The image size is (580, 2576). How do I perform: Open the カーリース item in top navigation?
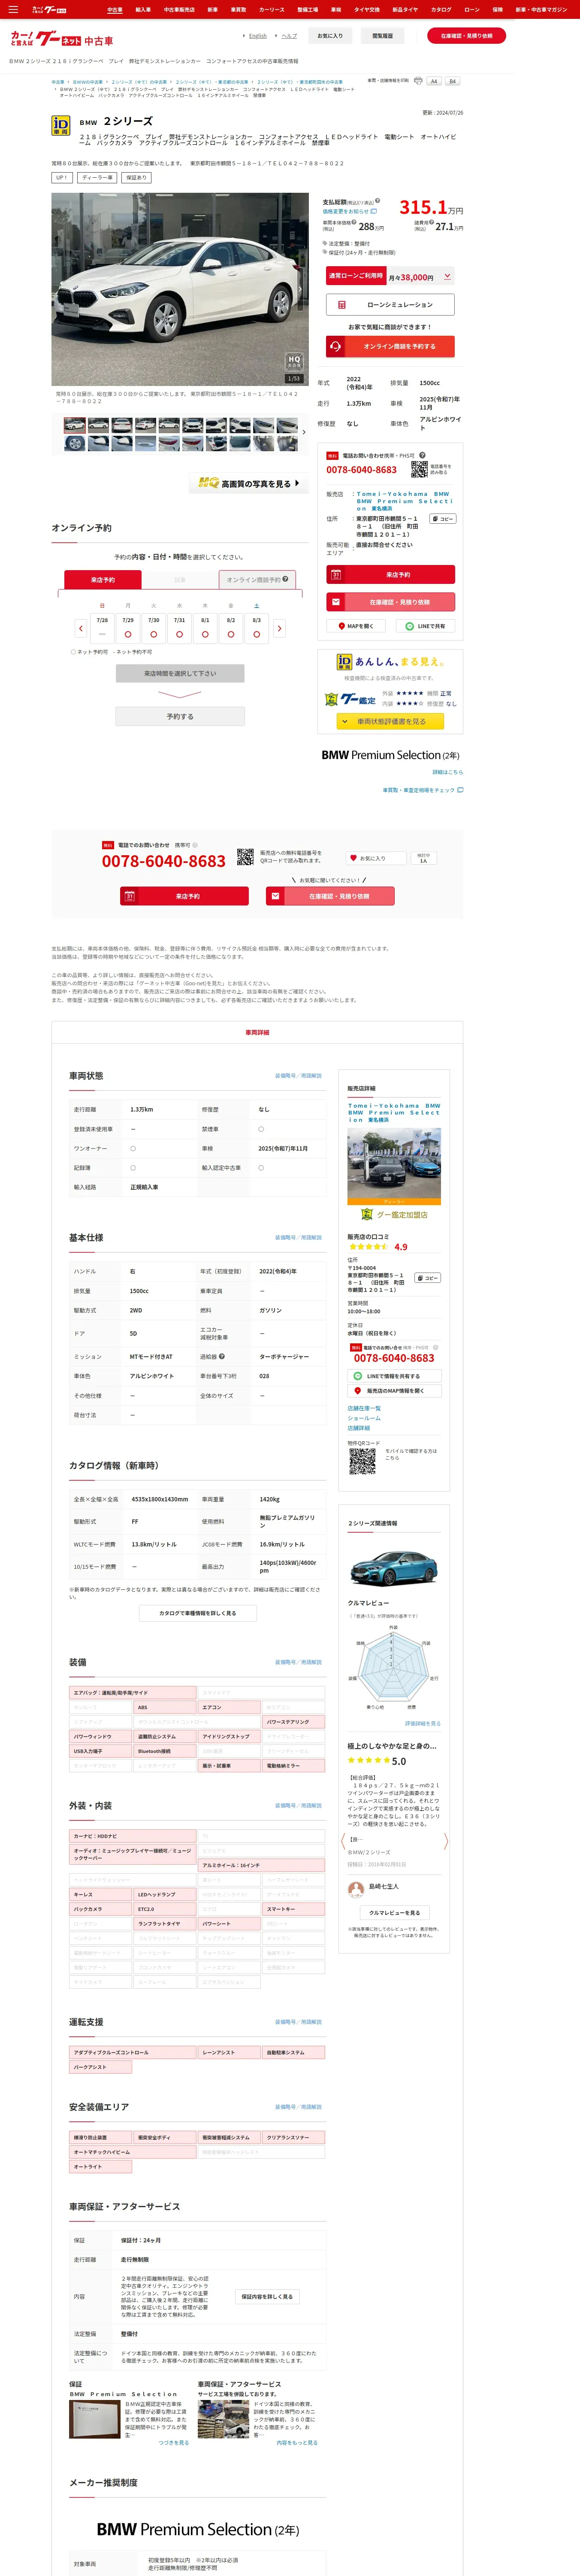tap(272, 10)
